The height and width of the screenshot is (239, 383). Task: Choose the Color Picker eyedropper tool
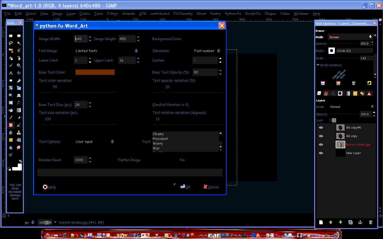pyautogui.click(x=11, y=65)
